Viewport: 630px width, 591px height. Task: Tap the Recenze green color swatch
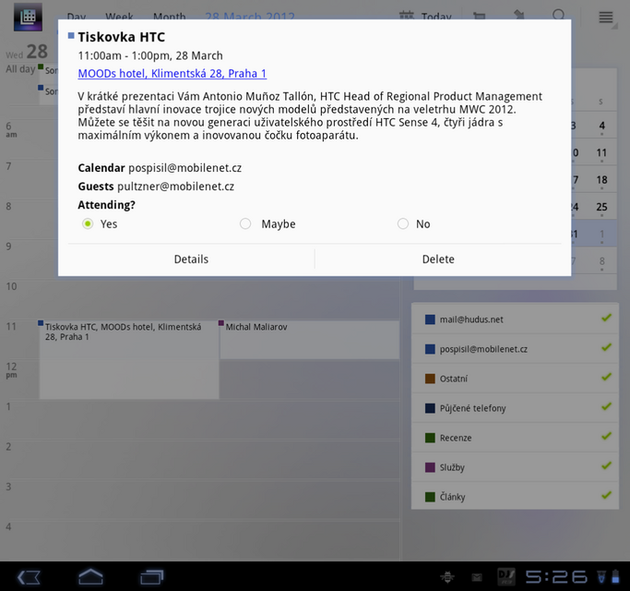point(430,438)
